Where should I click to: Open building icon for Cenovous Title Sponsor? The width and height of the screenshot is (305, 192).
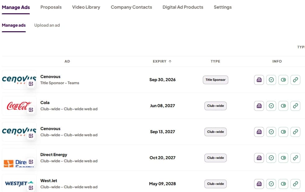[259, 80]
